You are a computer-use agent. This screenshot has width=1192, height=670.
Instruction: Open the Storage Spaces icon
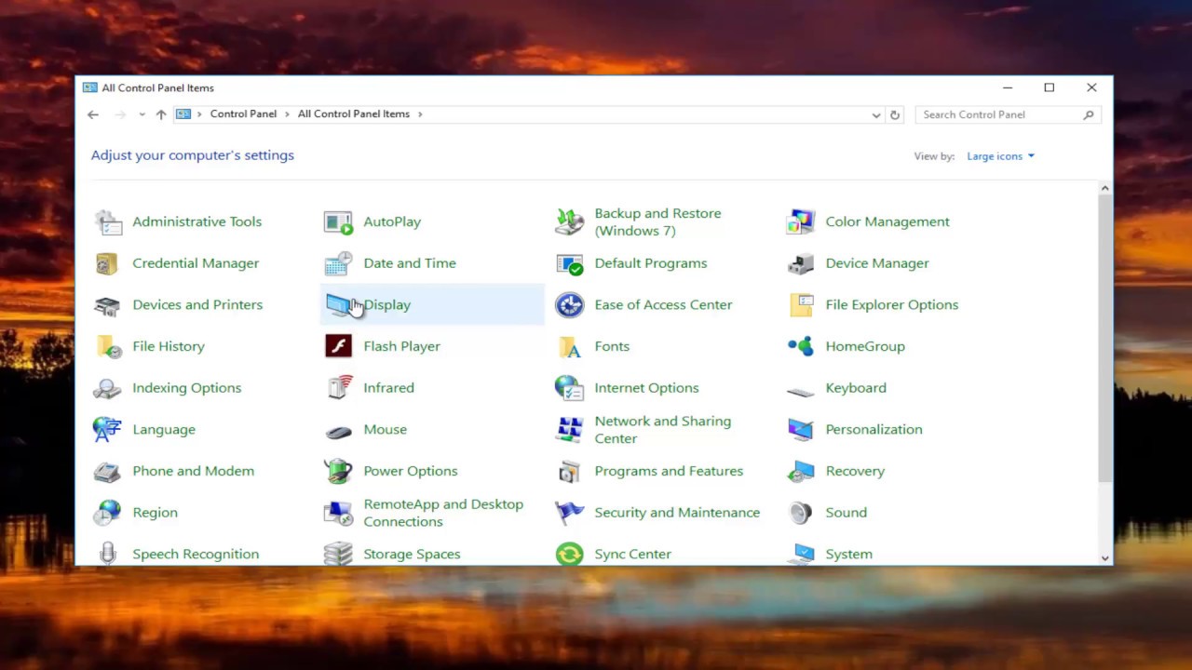tap(338, 553)
